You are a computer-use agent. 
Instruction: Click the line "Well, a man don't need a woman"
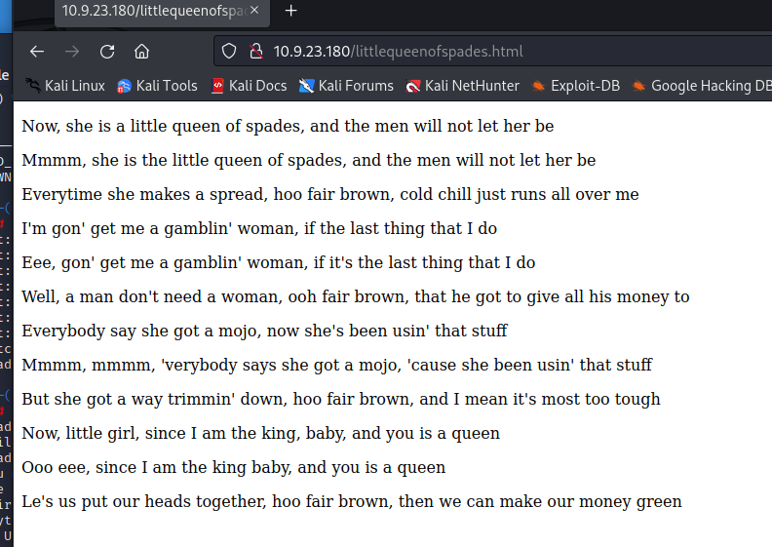click(x=355, y=296)
